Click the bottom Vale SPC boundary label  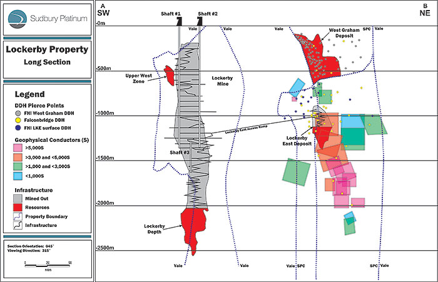click(x=295, y=266)
